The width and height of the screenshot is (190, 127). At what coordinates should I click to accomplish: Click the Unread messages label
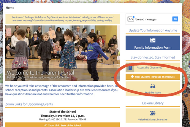(146, 20)
